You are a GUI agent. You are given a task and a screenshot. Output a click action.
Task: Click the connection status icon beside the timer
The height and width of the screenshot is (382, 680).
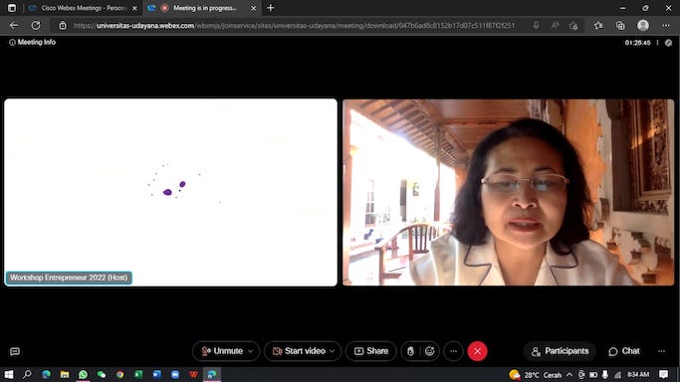click(x=668, y=43)
